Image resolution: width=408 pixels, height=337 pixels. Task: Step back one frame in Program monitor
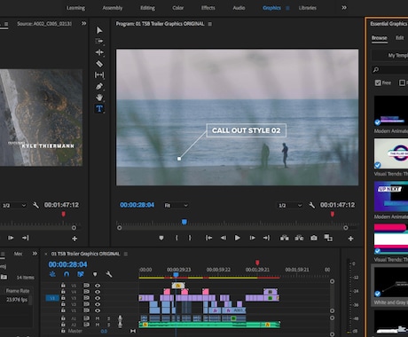point(224,238)
